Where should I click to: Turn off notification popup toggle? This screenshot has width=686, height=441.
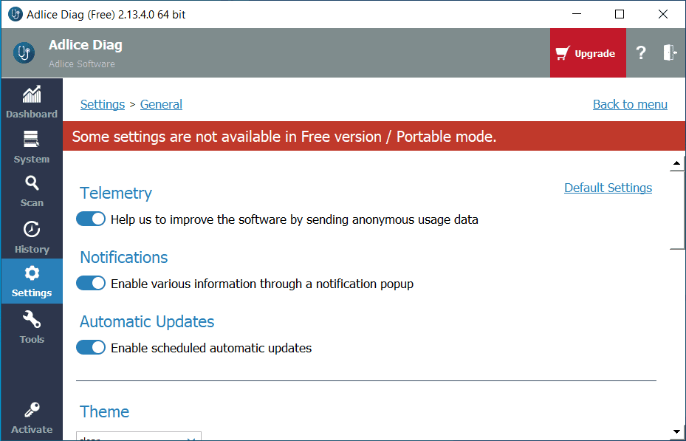[91, 283]
